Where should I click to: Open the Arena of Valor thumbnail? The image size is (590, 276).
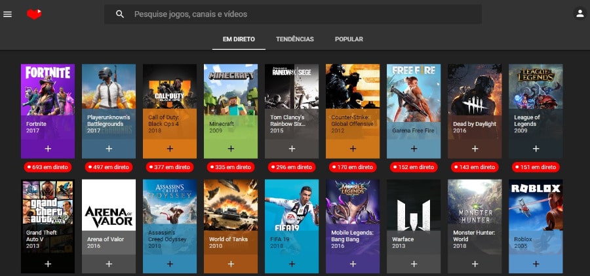pyautogui.click(x=109, y=205)
